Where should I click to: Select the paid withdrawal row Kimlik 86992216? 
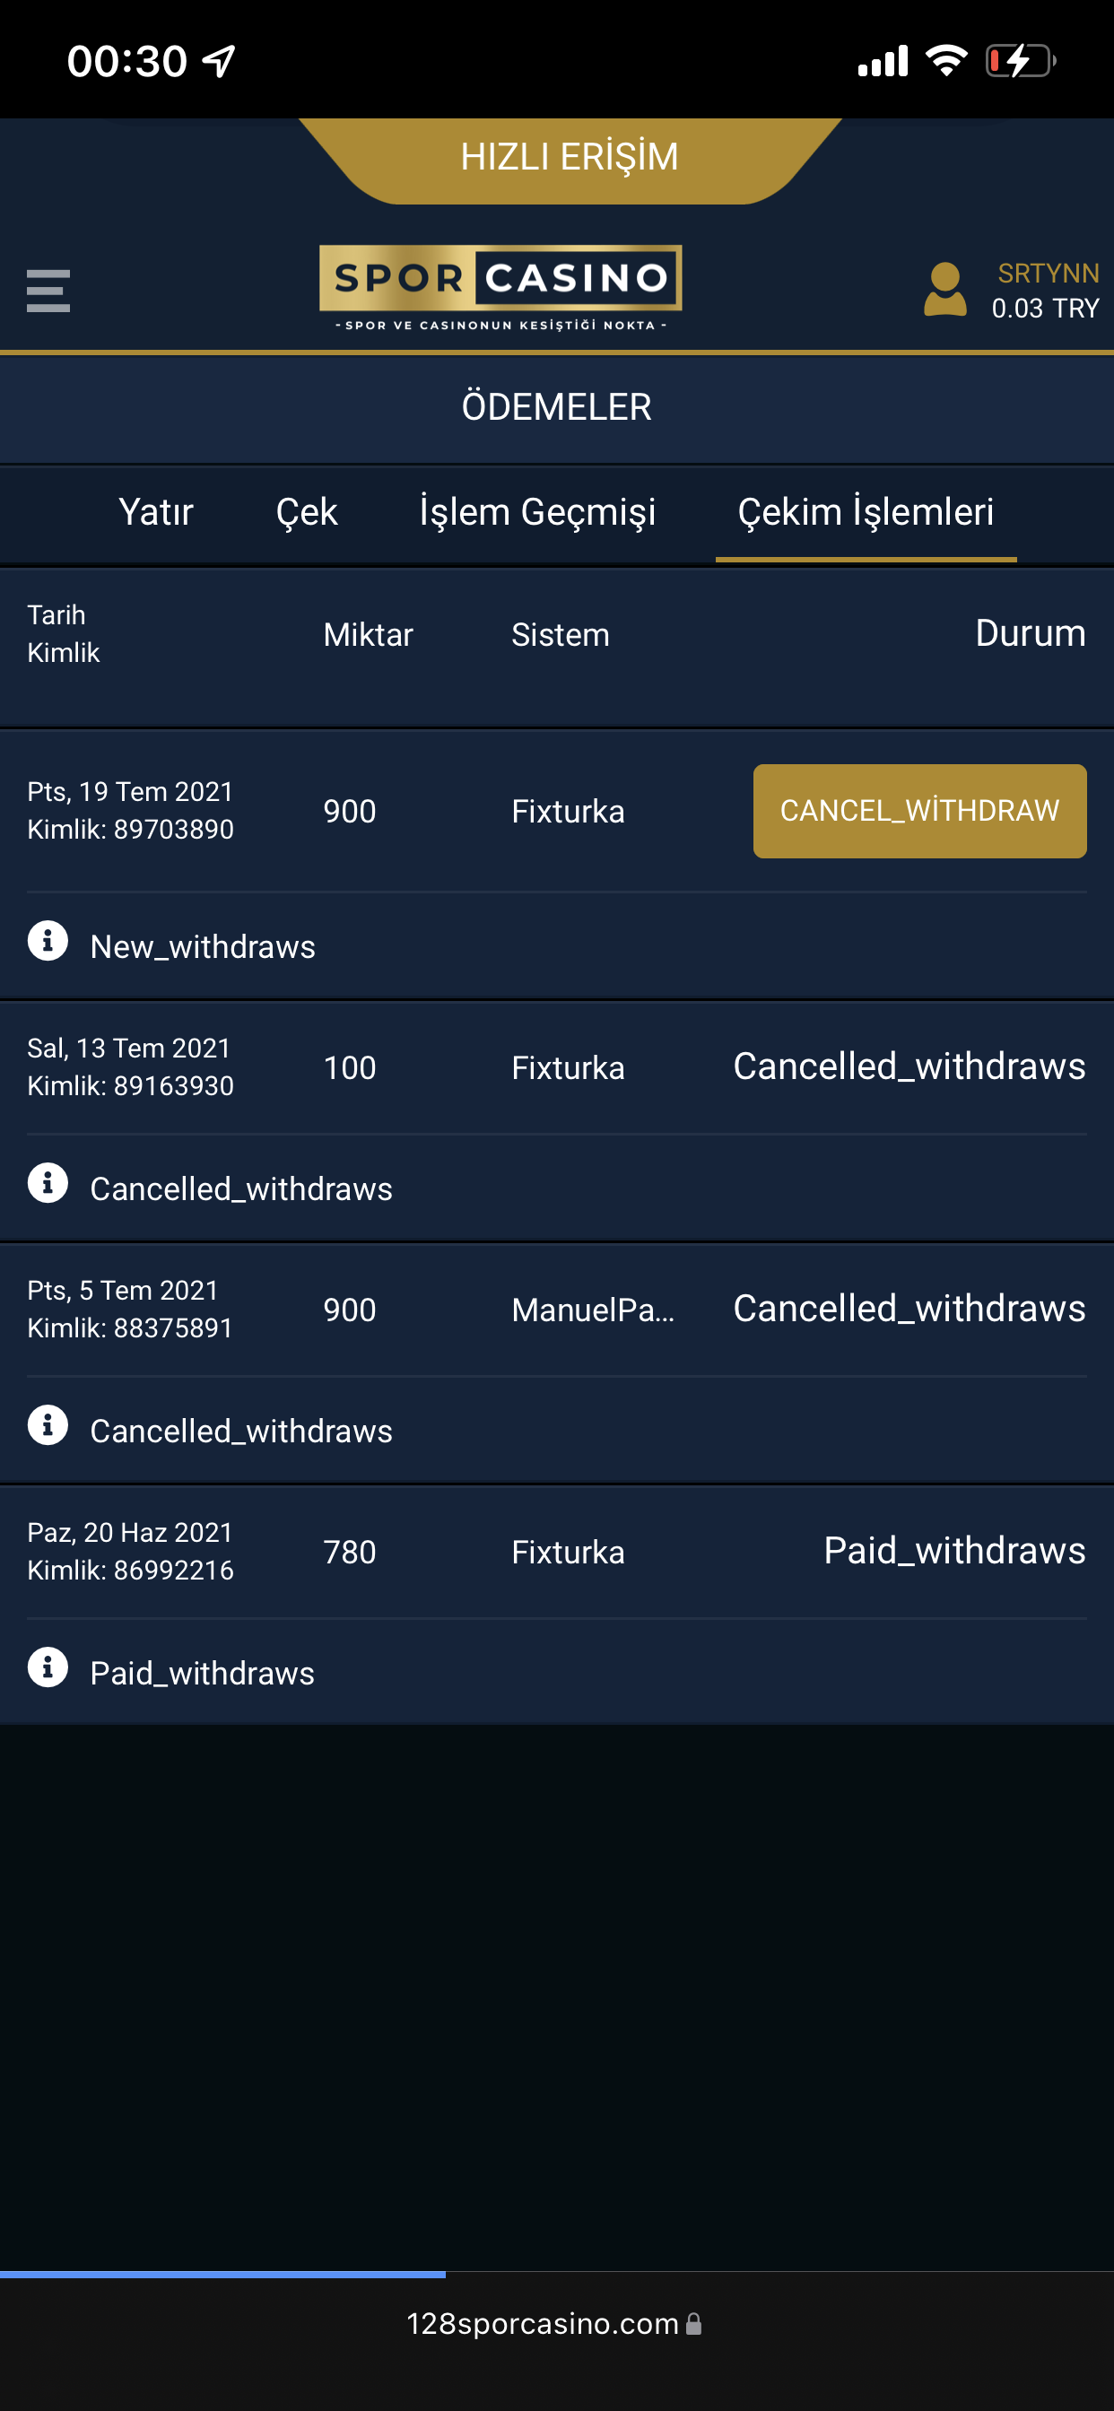click(557, 1552)
